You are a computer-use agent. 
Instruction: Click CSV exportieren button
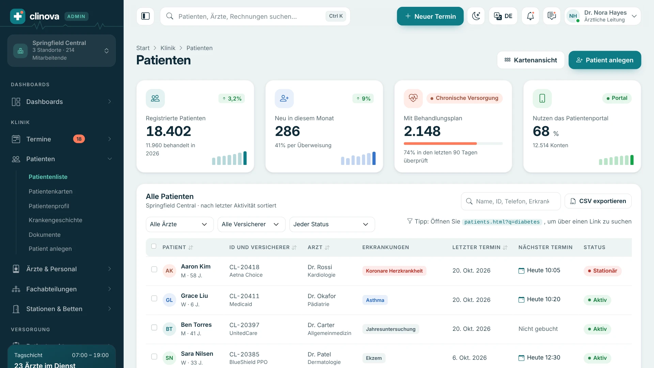[x=598, y=201]
